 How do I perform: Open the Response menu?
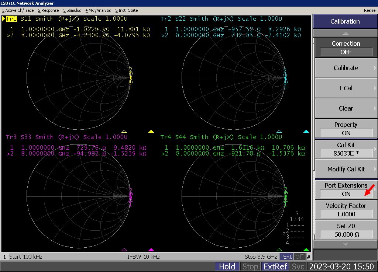tap(48, 10)
